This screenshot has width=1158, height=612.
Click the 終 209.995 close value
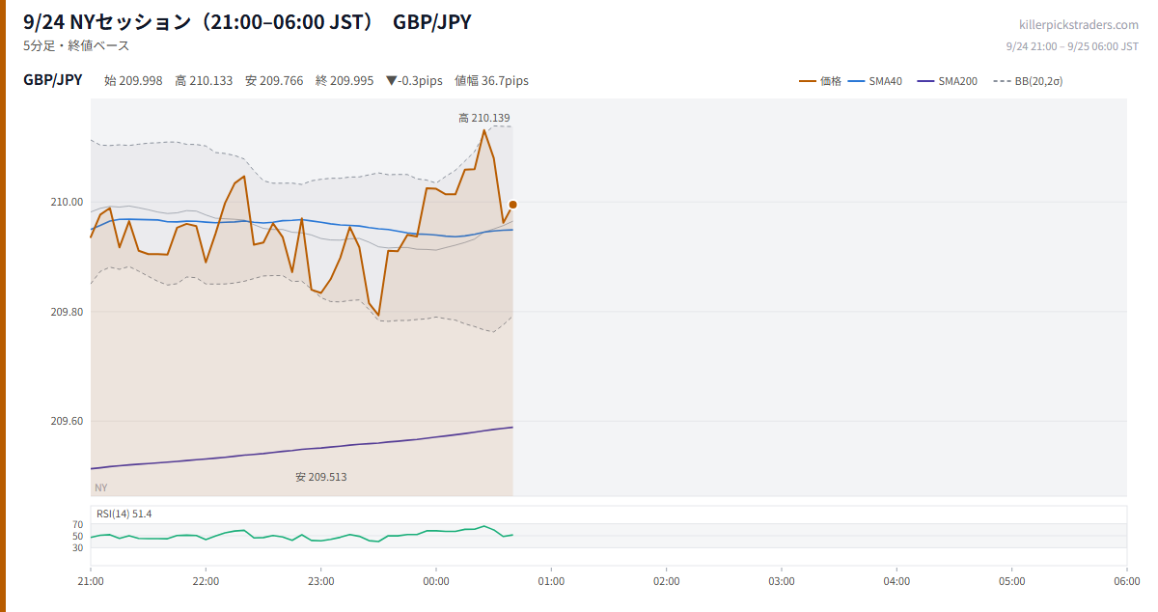tap(345, 81)
